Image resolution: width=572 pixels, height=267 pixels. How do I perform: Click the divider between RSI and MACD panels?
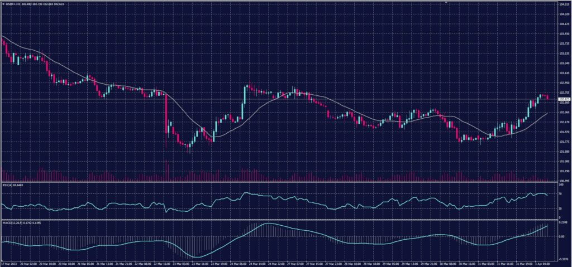(x=279, y=219)
